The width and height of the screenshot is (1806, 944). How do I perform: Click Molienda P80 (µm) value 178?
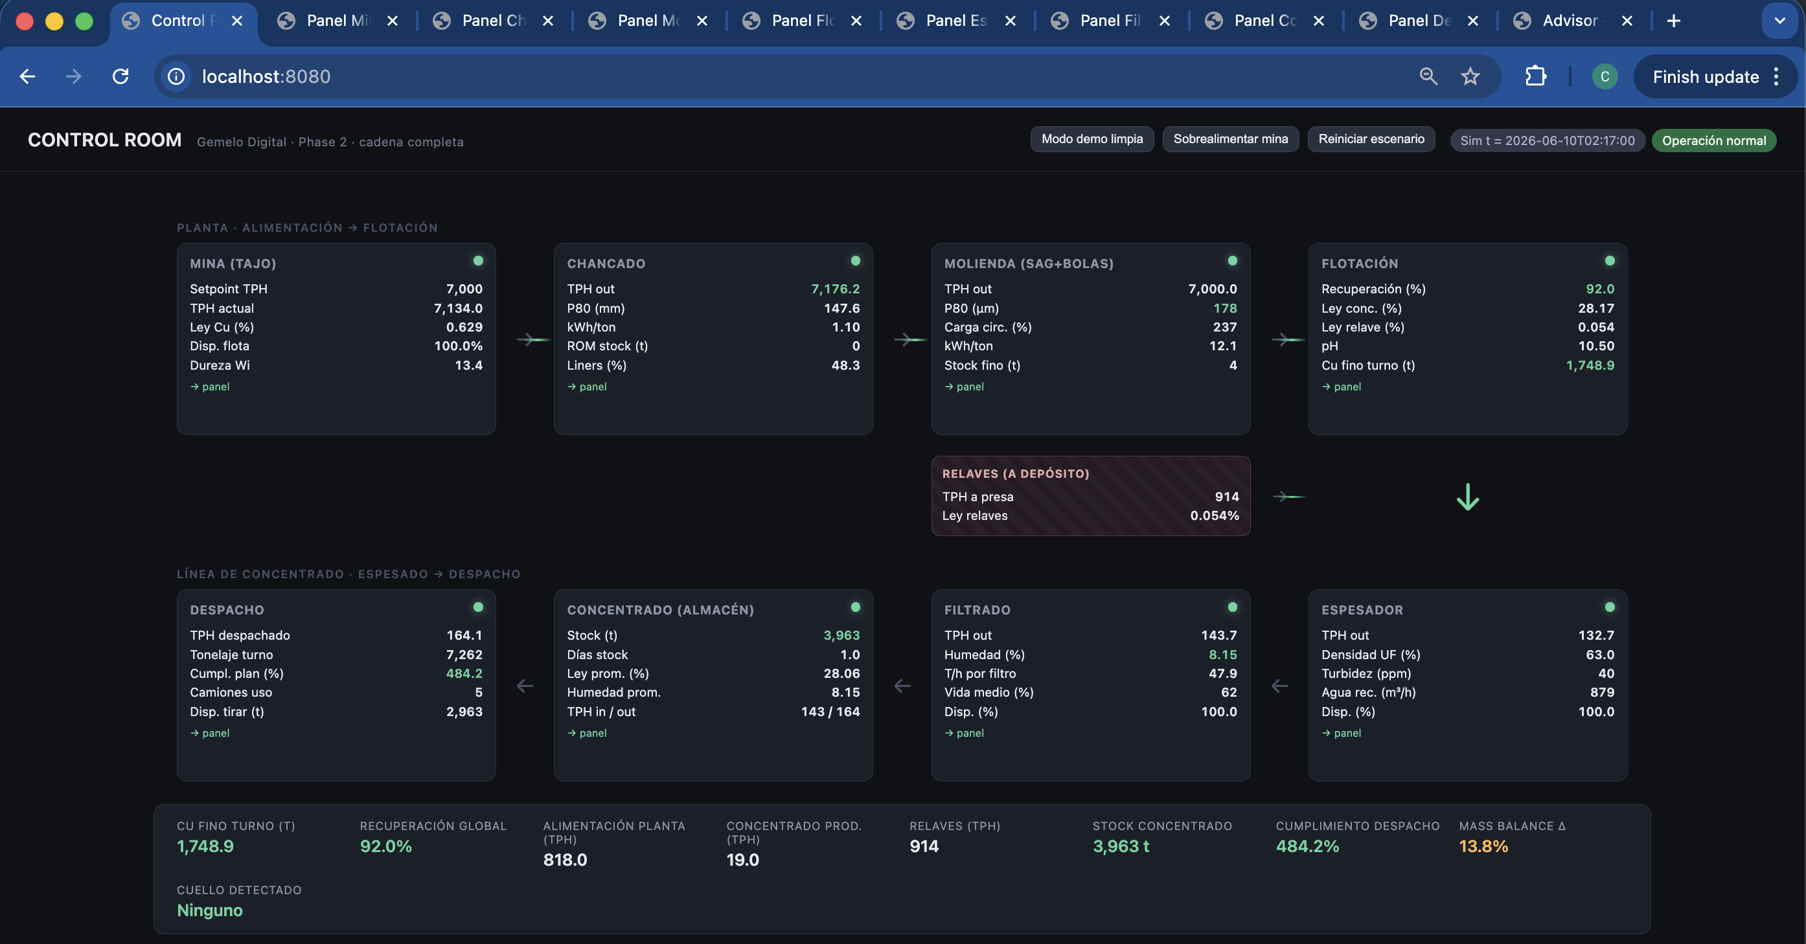[1225, 308]
